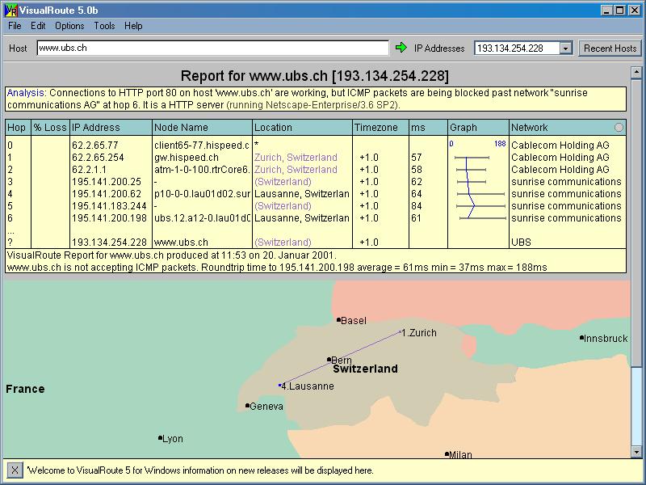Click the Basel city on map
Image resolution: width=646 pixels, height=485 pixels.
[351, 320]
